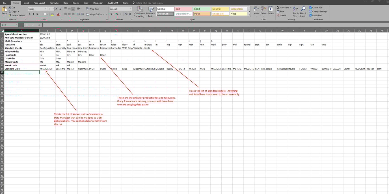The height and width of the screenshot is (194, 389).
Task: Click inside the Name Box
Action: point(8,25)
